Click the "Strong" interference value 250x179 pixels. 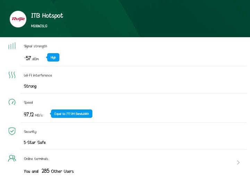tap(30, 86)
